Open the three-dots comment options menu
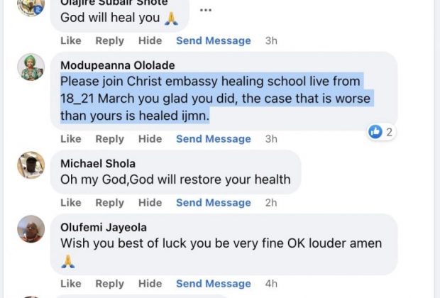This screenshot has height=298, width=440. [206, 11]
